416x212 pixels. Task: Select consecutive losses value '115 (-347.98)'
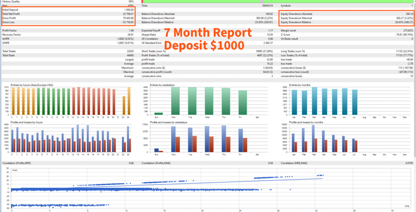pyautogui.click(x=405, y=68)
